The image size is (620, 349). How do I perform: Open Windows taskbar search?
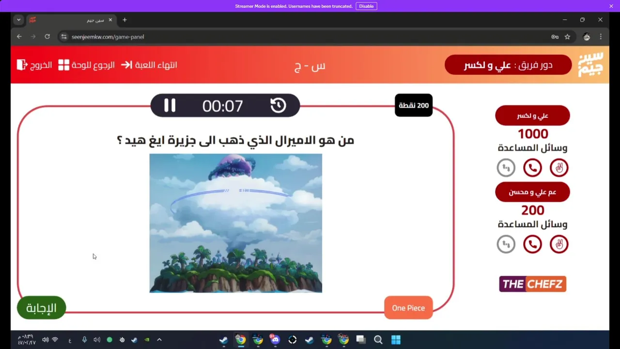click(x=378, y=340)
